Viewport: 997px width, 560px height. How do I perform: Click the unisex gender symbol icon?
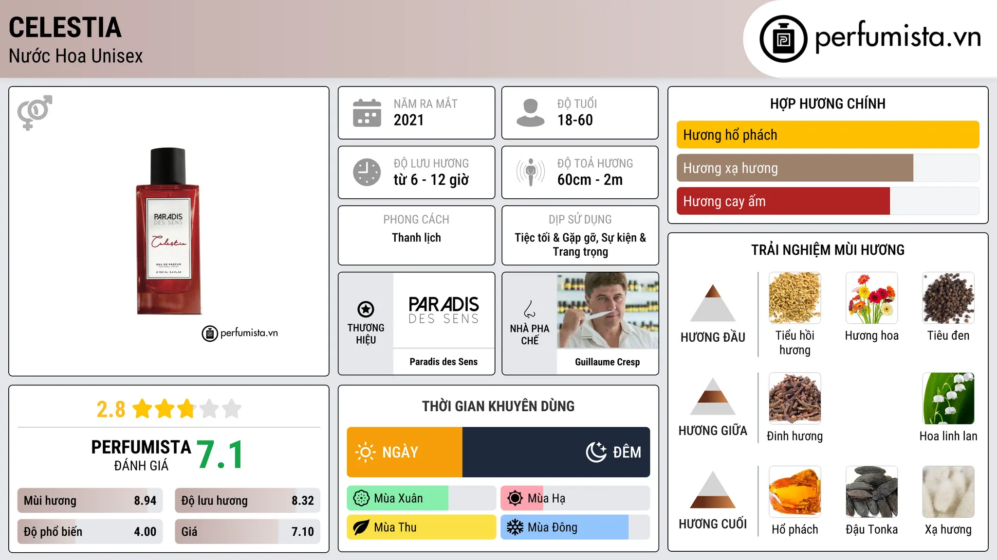pyautogui.click(x=35, y=112)
